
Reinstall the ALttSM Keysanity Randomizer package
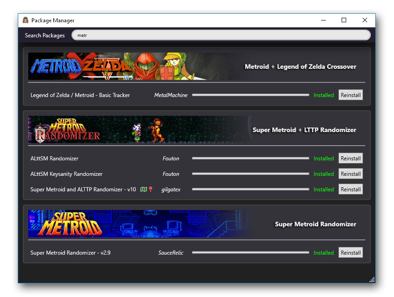click(x=351, y=174)
